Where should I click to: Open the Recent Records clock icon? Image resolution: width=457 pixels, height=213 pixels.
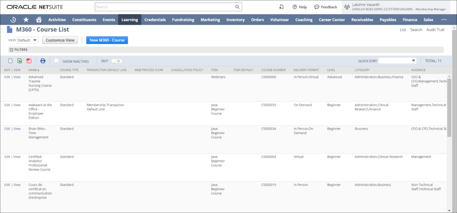point(13,19)
